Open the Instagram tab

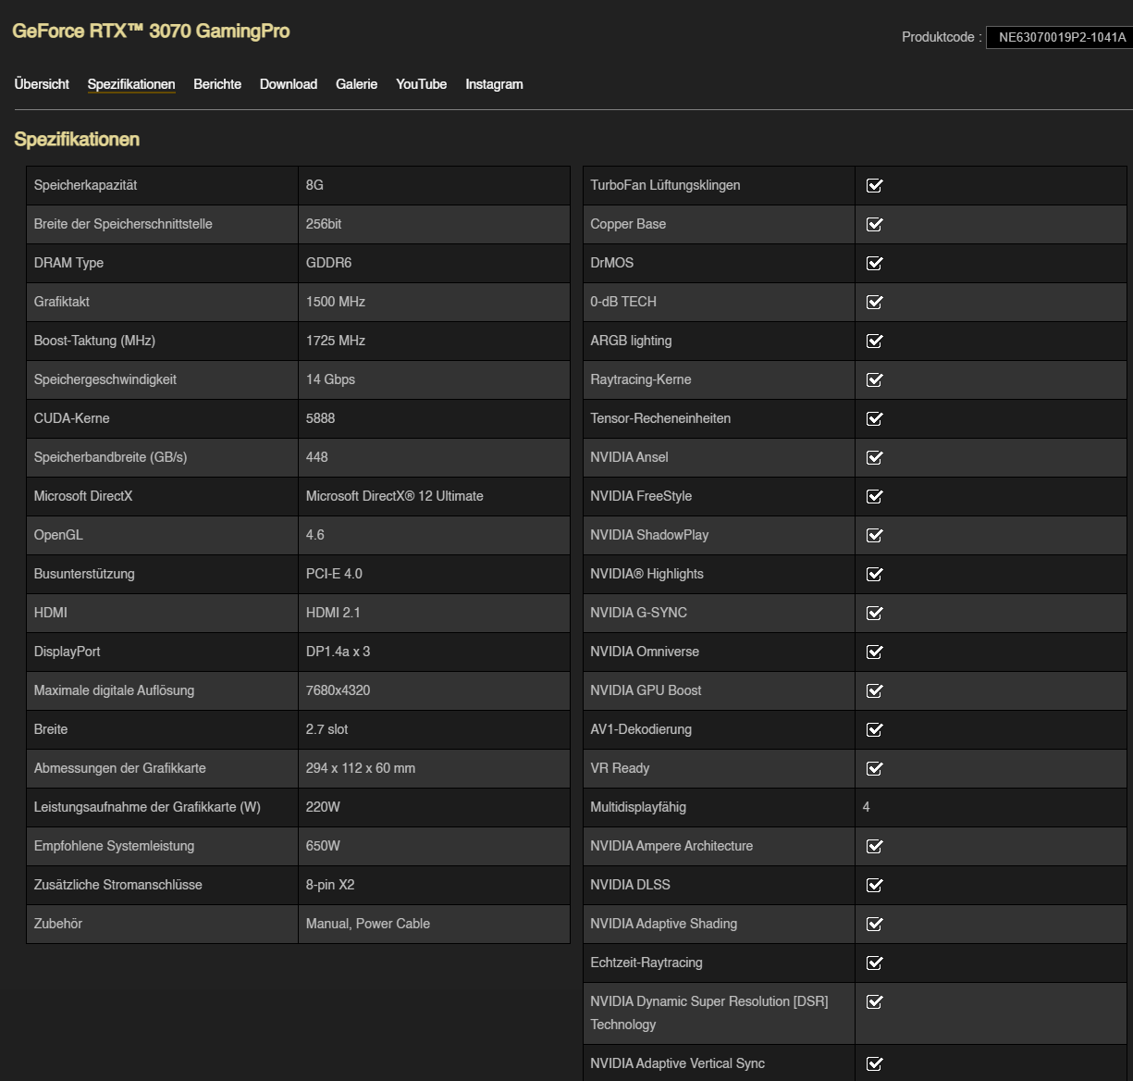tap(494, 84)
